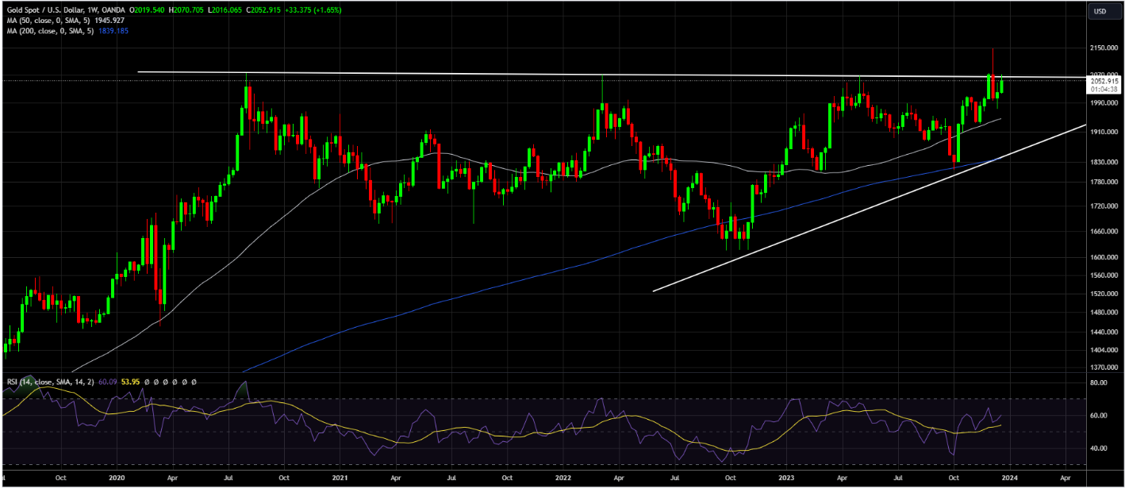The image size is (1125, 492).
Task: Click the 2023 label on time axis
Action: click(x=786, y=479)
